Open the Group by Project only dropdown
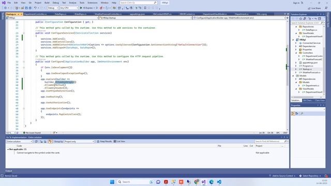Viewport: 331px width, 186px height. pyautogui.click(x=79, y=141)
